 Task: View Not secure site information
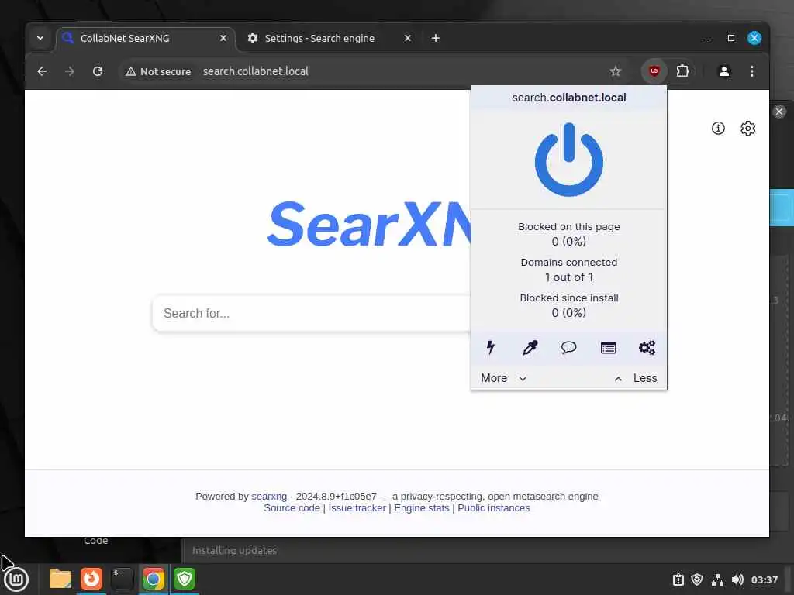[x=158, y=71]
